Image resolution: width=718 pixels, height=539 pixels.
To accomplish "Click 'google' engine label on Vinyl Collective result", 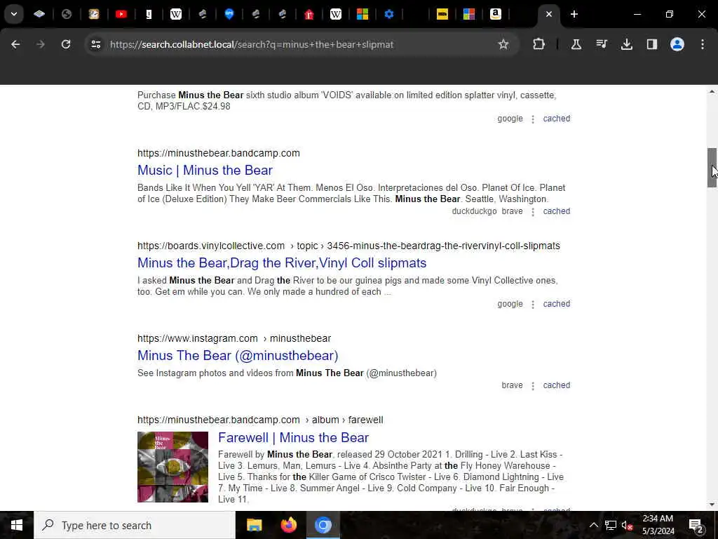I will pyautogui.click(x=510, y=304).
